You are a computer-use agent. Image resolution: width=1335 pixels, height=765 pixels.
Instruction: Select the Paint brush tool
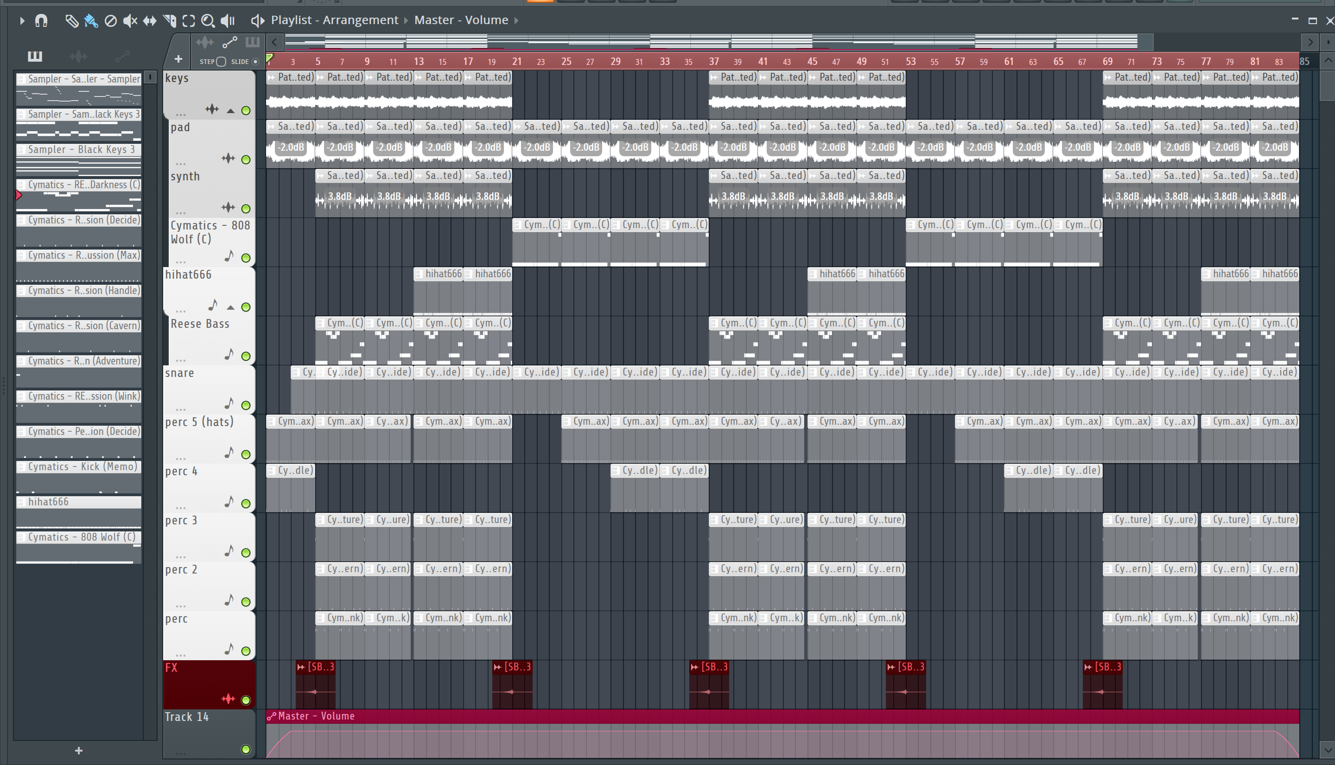(91, 20)
